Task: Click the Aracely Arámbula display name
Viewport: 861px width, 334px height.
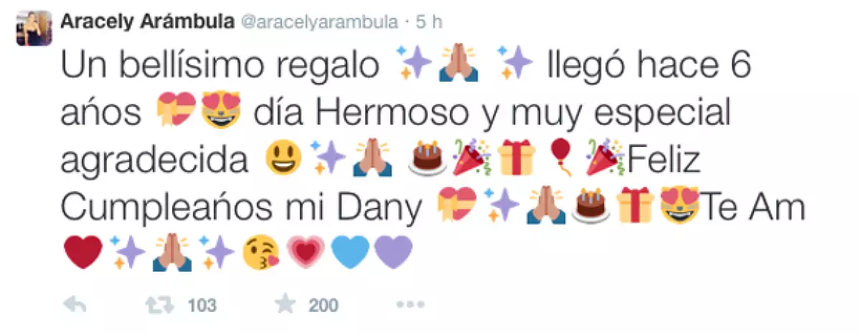Action: point(146,21)
